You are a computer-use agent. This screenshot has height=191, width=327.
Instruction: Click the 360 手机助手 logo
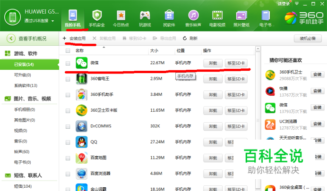[304, 18]
